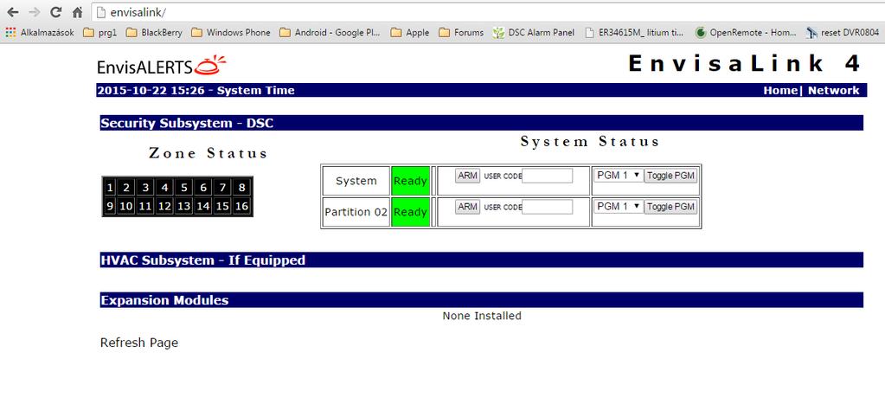Select zone 10 indicator
Viewport: 885px width, 404px height.
pos(126,207)
